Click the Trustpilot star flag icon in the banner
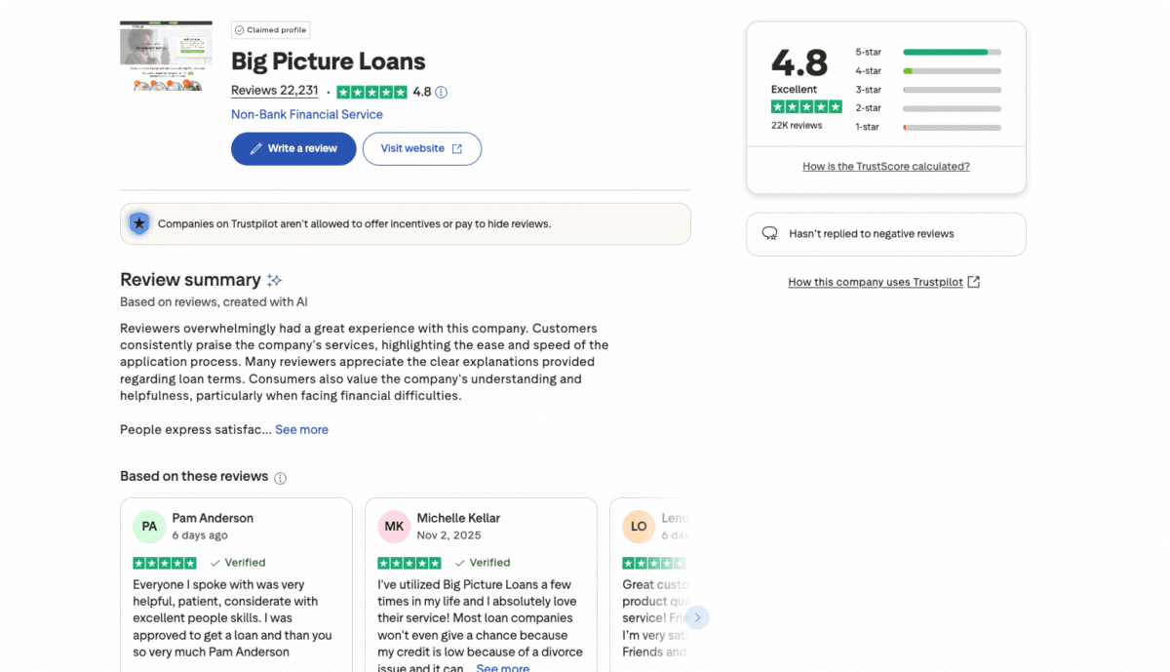Screen dimensions: 1170x672 pos(138,223)
